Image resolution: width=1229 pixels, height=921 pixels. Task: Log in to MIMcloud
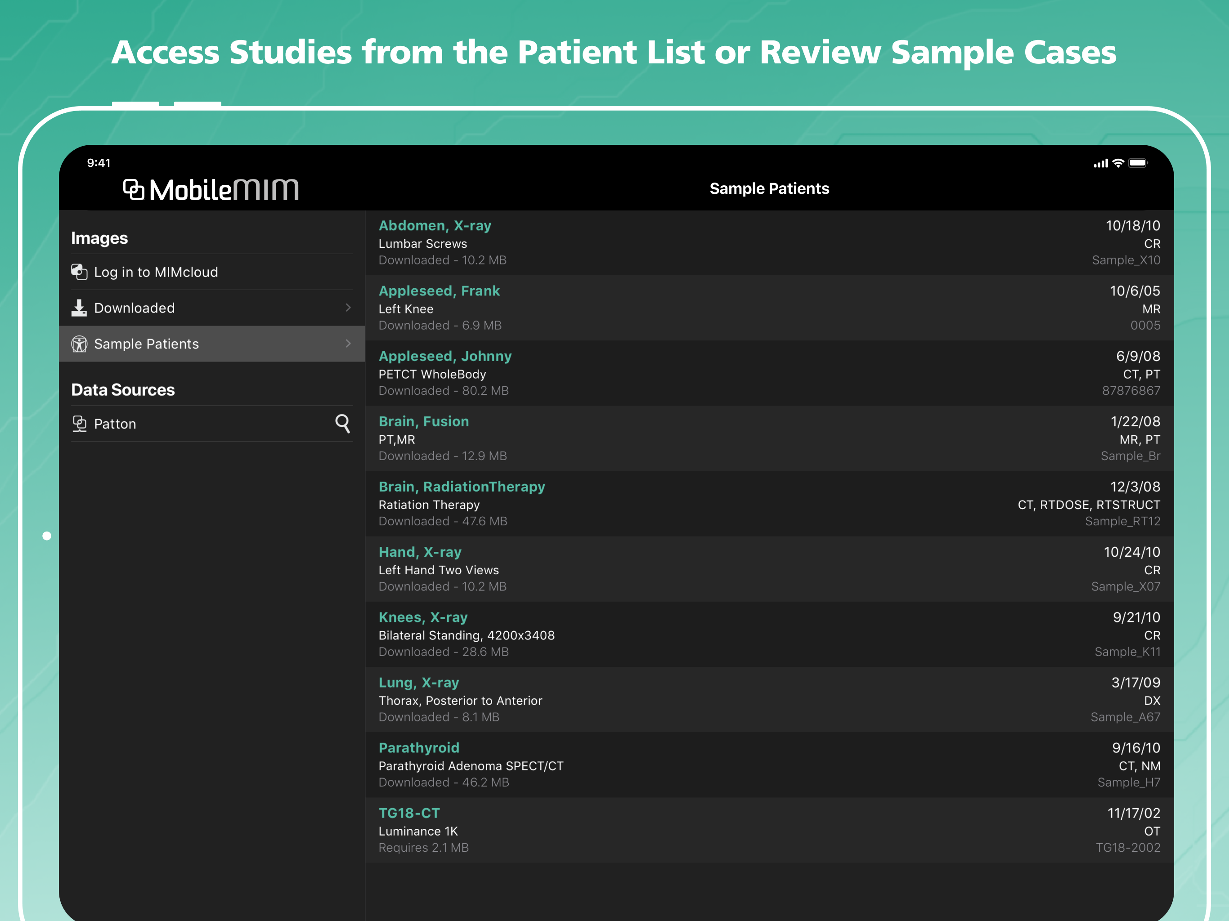(156, 272)
